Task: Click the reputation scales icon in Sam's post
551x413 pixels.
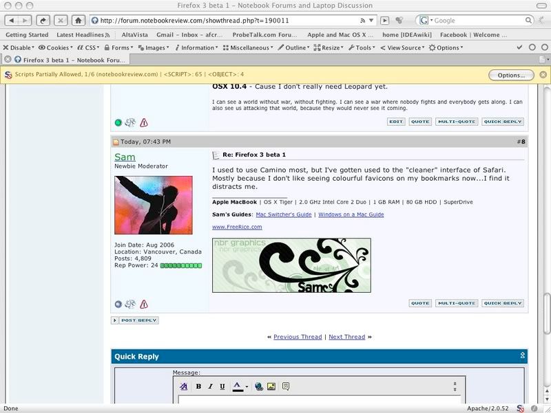Action: (130, 304)
